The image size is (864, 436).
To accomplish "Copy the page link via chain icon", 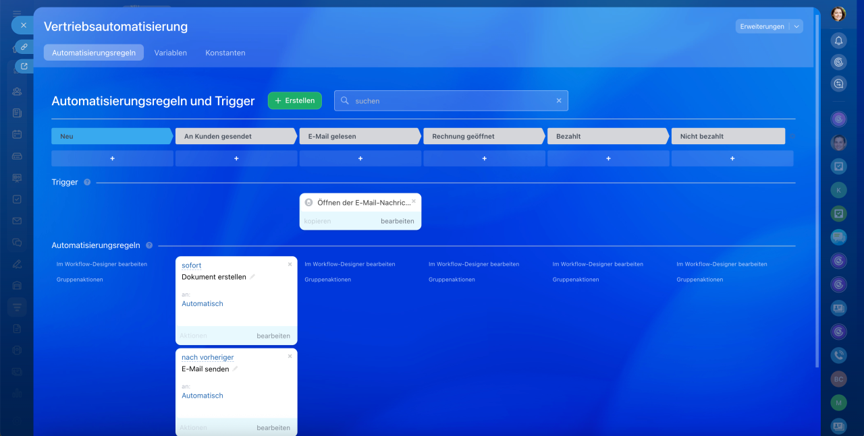I will [24, 47].
